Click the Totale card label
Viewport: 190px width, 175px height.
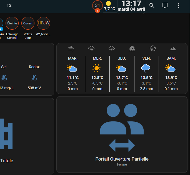[7, 161]
